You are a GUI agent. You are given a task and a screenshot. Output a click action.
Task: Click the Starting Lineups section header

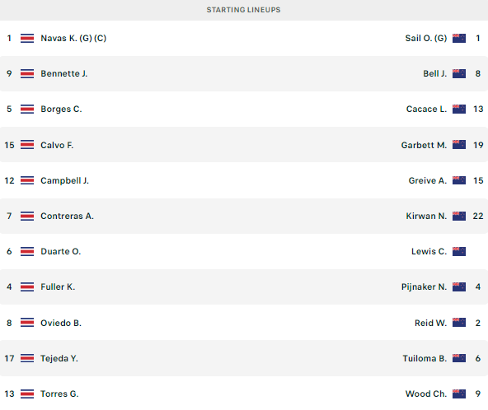[244, 10]
